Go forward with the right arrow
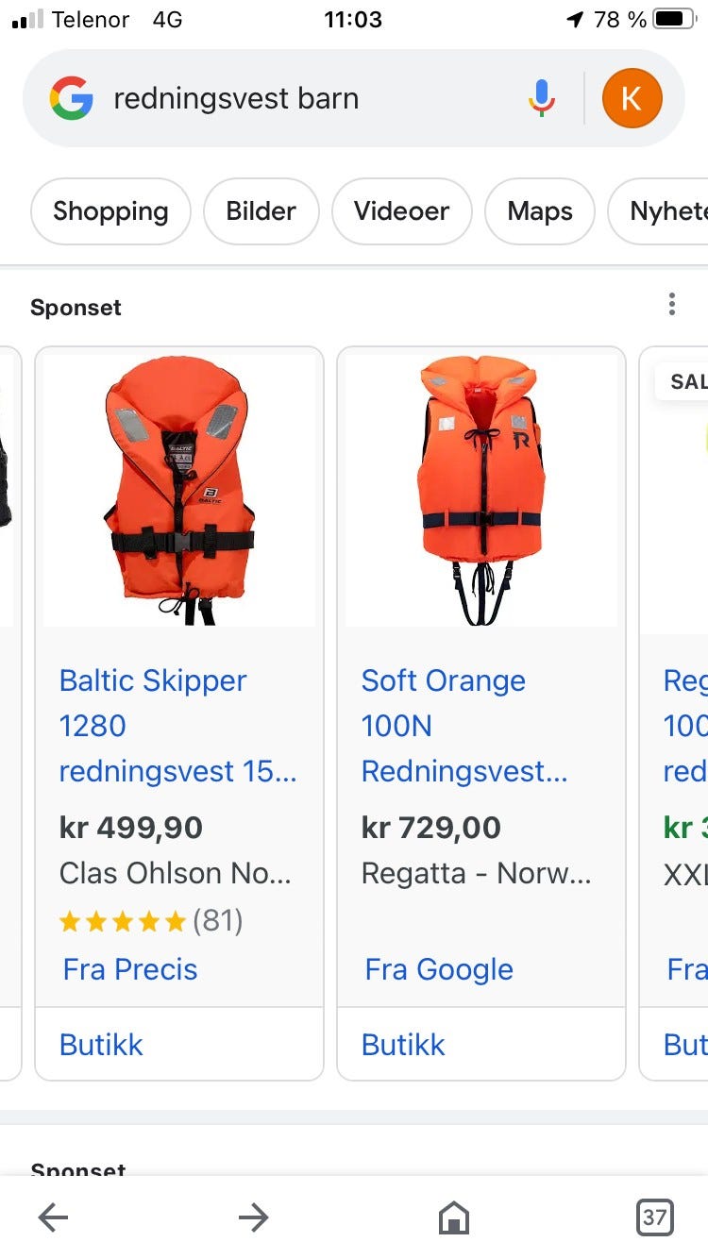This screenshot has width=708, height=1259. (x=253, y=1217)
